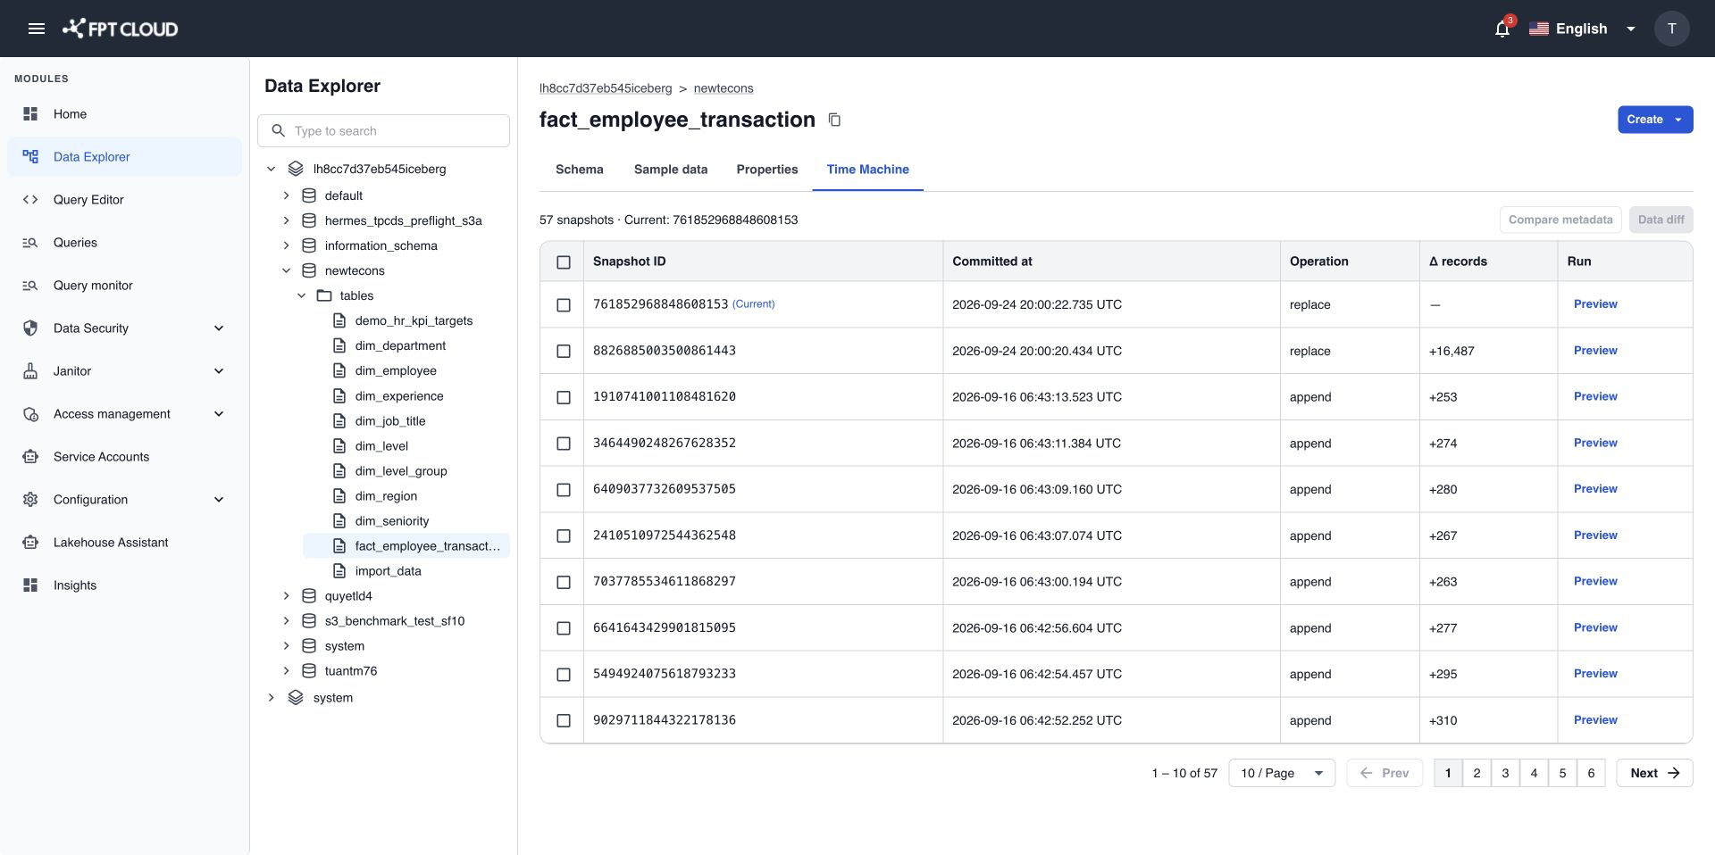Check snapshot 9029711844322178136 row

point(564,720)
